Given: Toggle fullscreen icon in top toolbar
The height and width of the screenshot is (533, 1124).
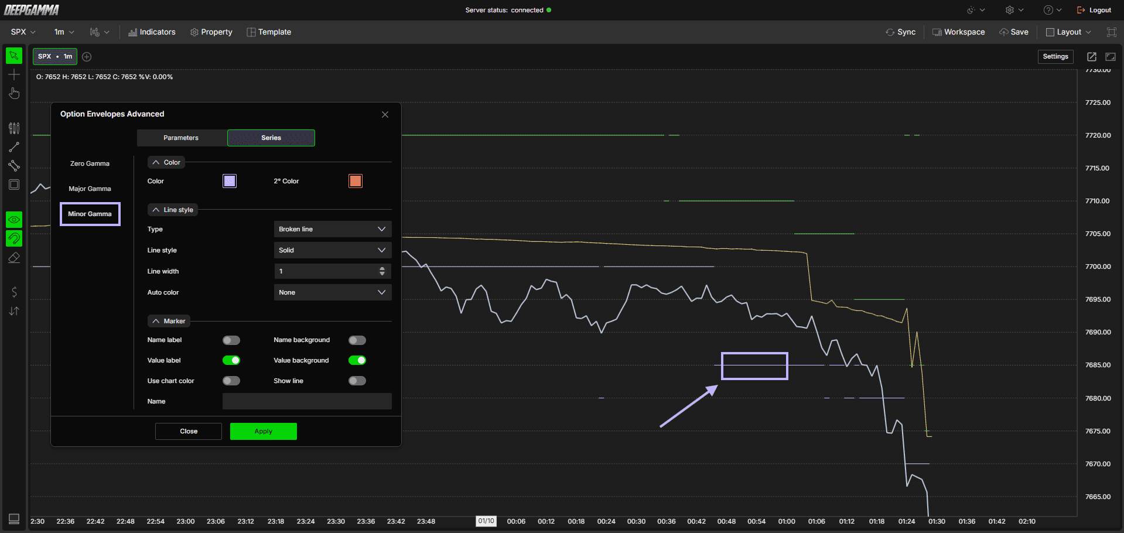Looking at the screenshot, I should 1111,32.
